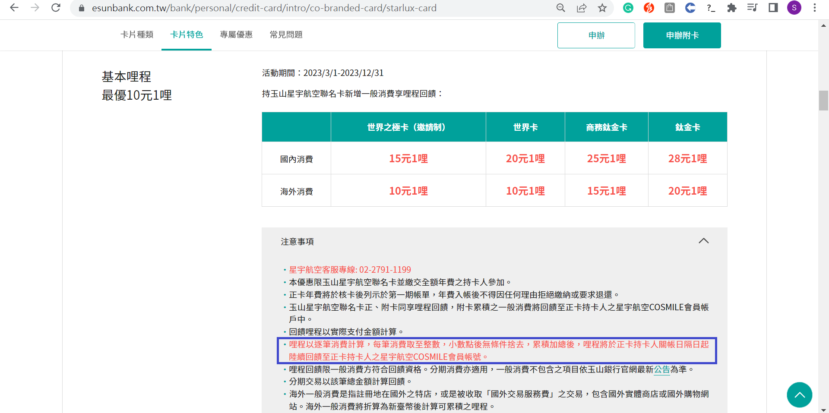Go forward in browser history
This screenshot has width=829, height=413.
[35, 8]
